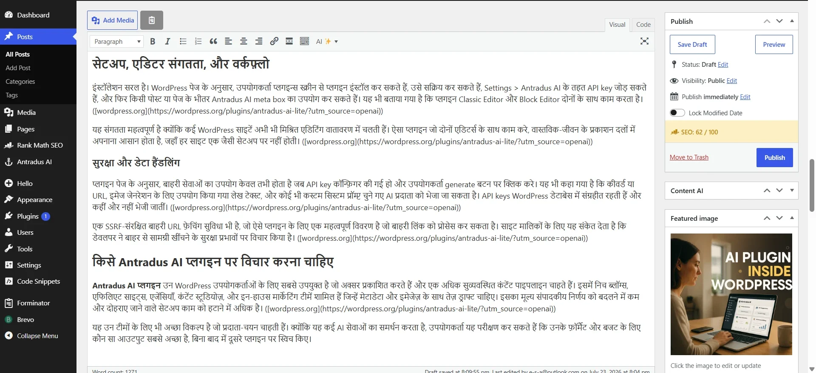
Task: Click the clipboard icon button beside Add Media
Action: pyautogui.click(x=152, y=20)
